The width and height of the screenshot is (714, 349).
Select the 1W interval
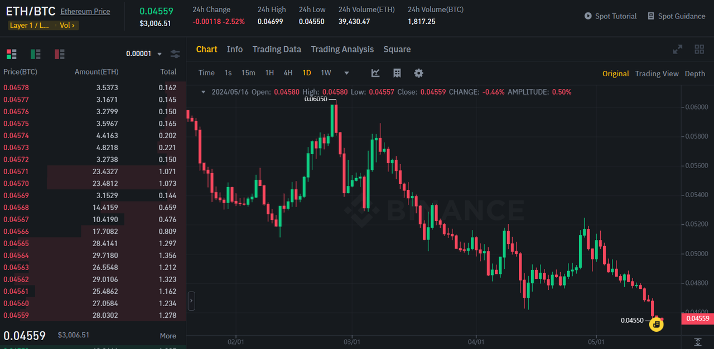(x=326, y=73)
